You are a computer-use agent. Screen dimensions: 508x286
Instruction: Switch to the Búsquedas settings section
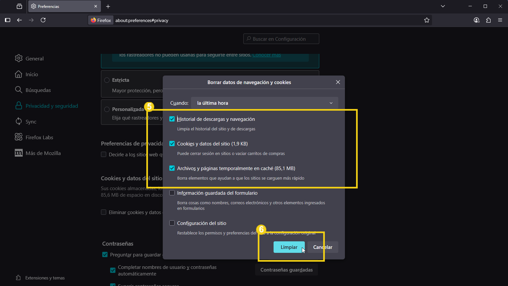click(x=38, y=90)
